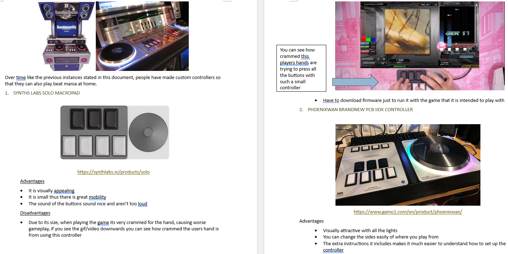Click the underlined "Disadvantages" heading

[35, 213]
